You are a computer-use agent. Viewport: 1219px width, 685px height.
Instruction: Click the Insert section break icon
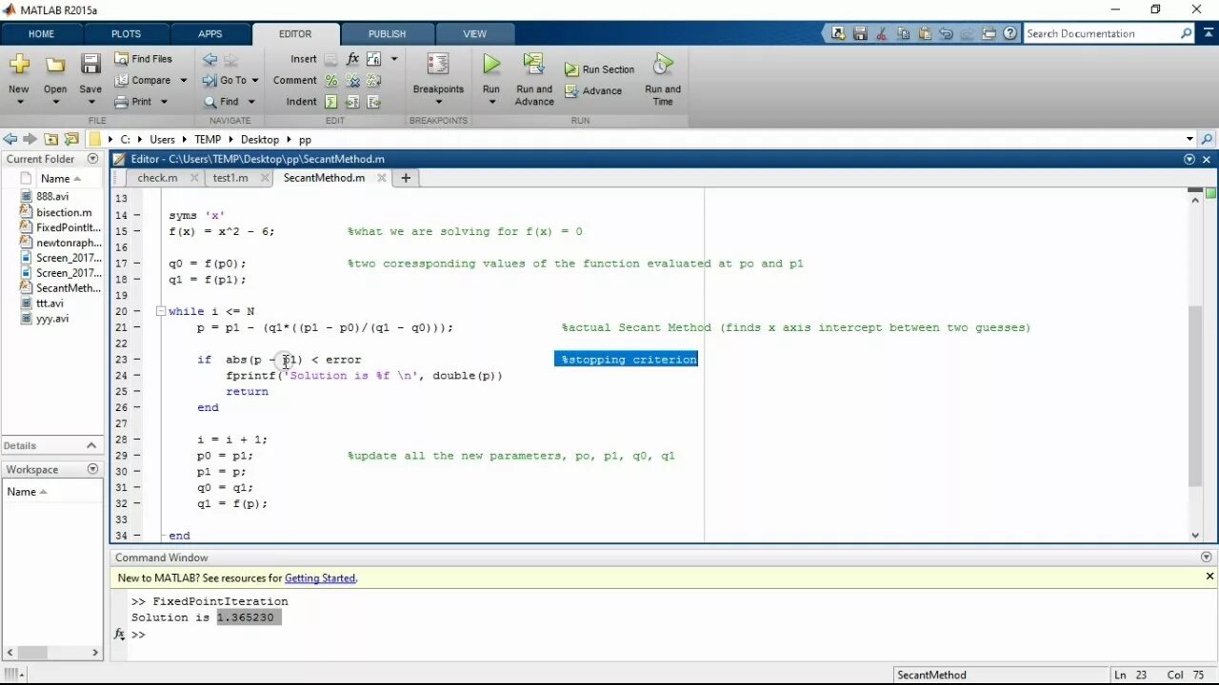pos(330,59)
